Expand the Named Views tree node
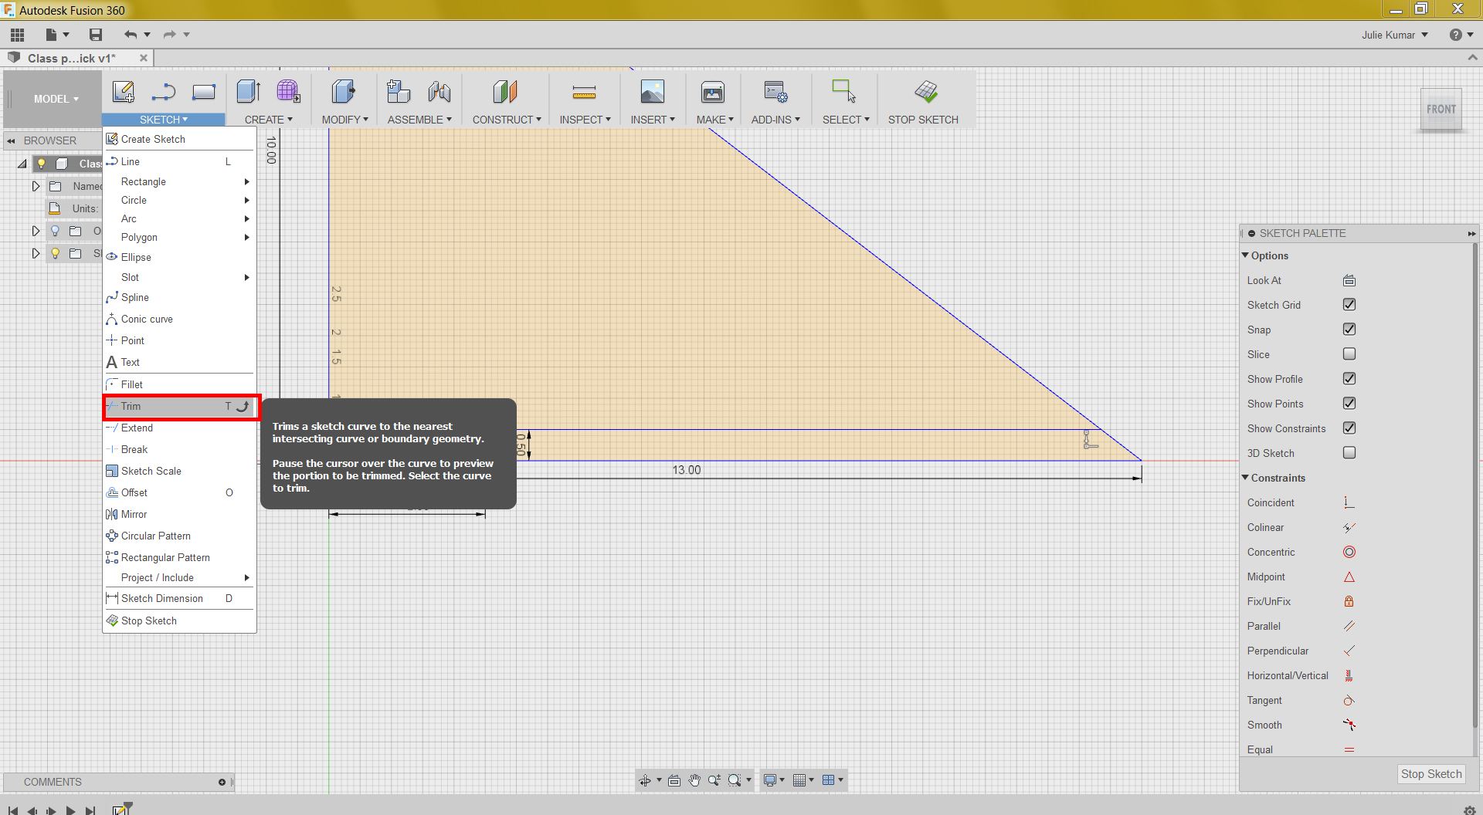The height and width of the screenshot is (815, 1483). (36, 186)
